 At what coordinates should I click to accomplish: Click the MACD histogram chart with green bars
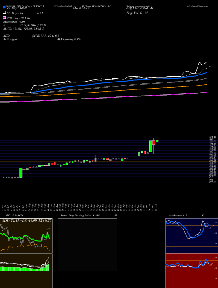(26, 271)
